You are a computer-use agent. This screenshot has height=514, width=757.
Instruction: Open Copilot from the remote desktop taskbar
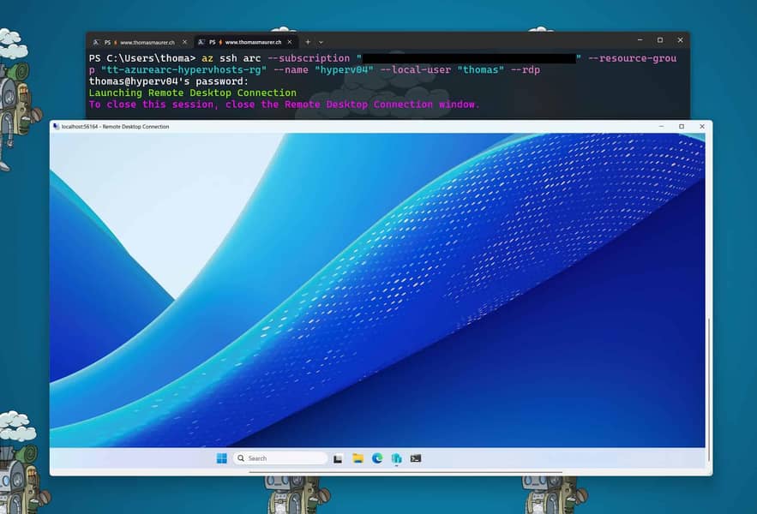tap(396, 457)
